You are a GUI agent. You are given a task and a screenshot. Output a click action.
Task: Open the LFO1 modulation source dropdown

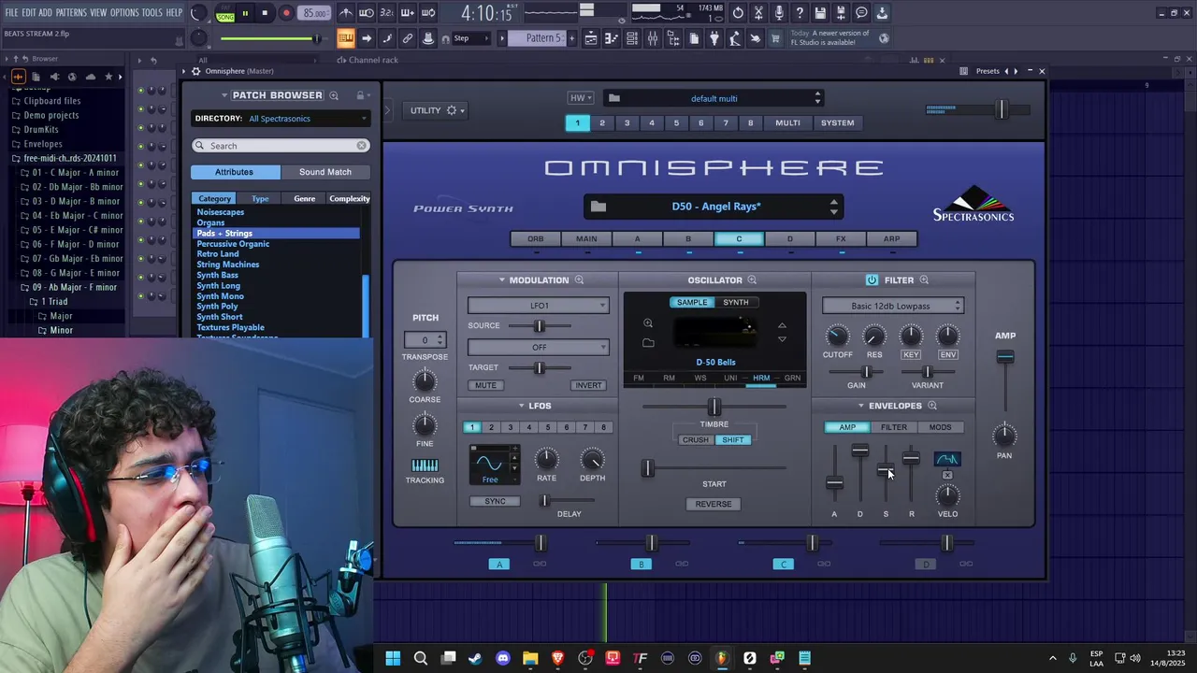click(539, 306)
